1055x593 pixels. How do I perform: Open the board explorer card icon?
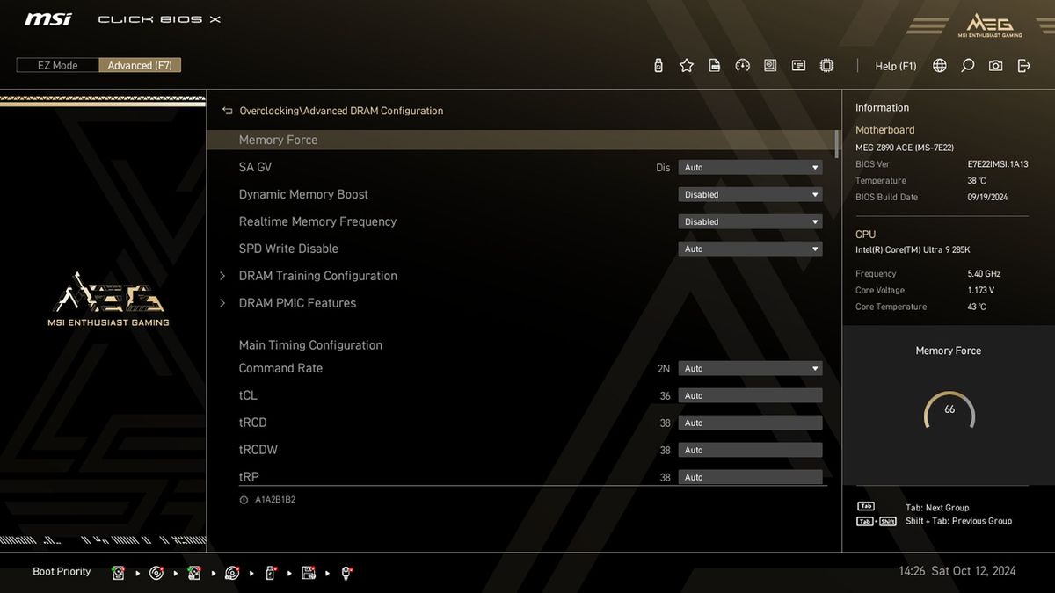click(x=798, y=66)
